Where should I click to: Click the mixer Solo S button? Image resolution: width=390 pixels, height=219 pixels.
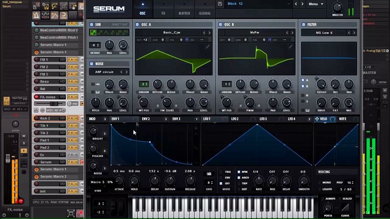point(24,144)
